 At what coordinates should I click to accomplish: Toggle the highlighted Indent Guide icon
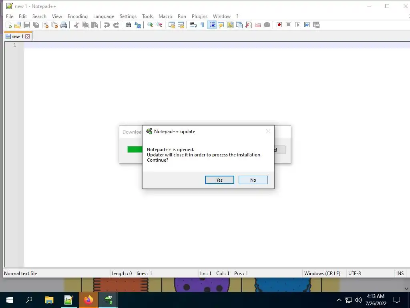[212, 25]
